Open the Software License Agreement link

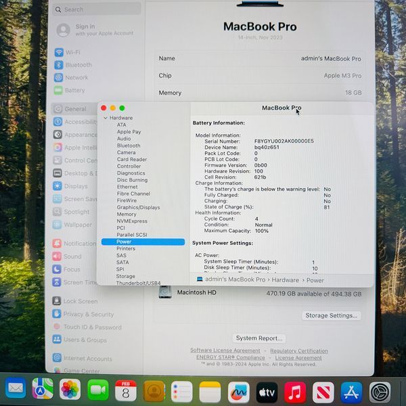(225, 351)
